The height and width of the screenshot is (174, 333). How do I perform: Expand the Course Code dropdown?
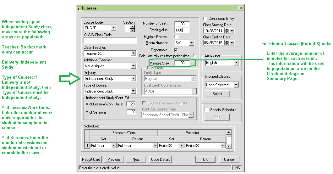[113, 28]
